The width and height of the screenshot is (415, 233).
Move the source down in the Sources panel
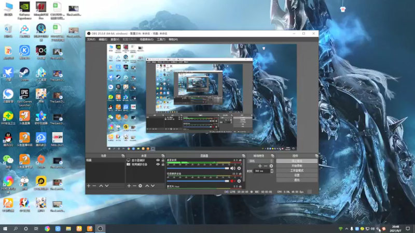153,186
